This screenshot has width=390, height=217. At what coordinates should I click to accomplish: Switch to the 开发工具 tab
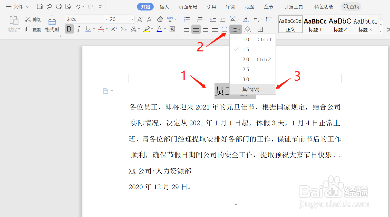click(294, 7)
